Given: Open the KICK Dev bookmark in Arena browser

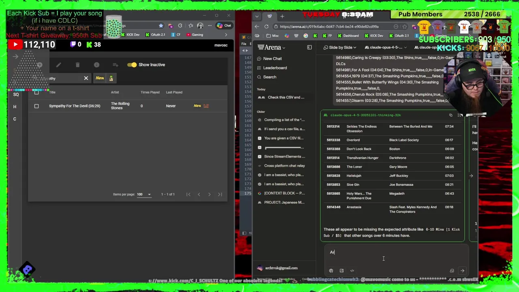Looking at the screenshot, I should point(373,36).
